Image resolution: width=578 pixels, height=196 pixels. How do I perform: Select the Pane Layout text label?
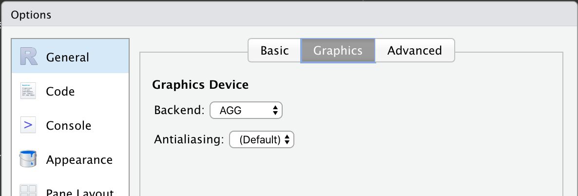point(79,192)
